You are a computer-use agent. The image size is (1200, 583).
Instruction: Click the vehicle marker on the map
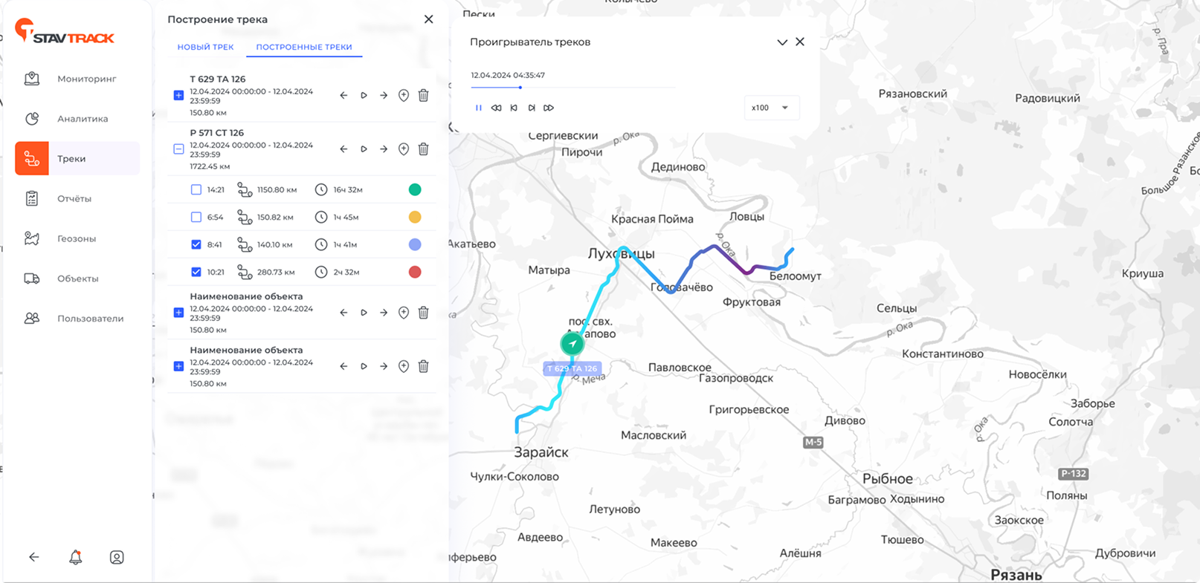(572, 344)
